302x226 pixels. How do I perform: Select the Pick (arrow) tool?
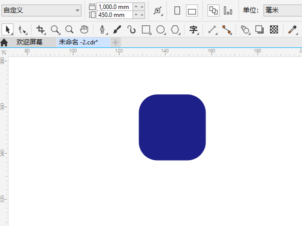7,29
